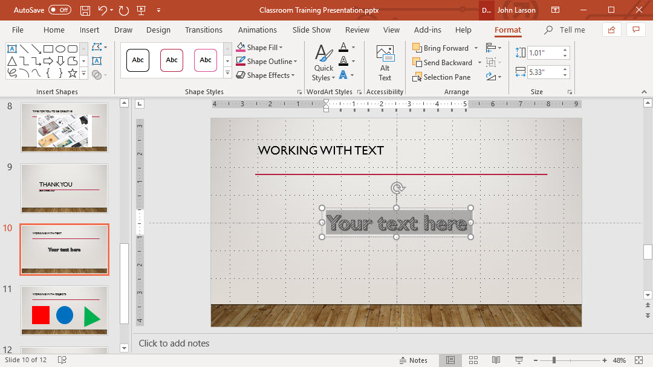Switch to Reading View
Viewport: 653px width, 367px height.
(496, 360)
